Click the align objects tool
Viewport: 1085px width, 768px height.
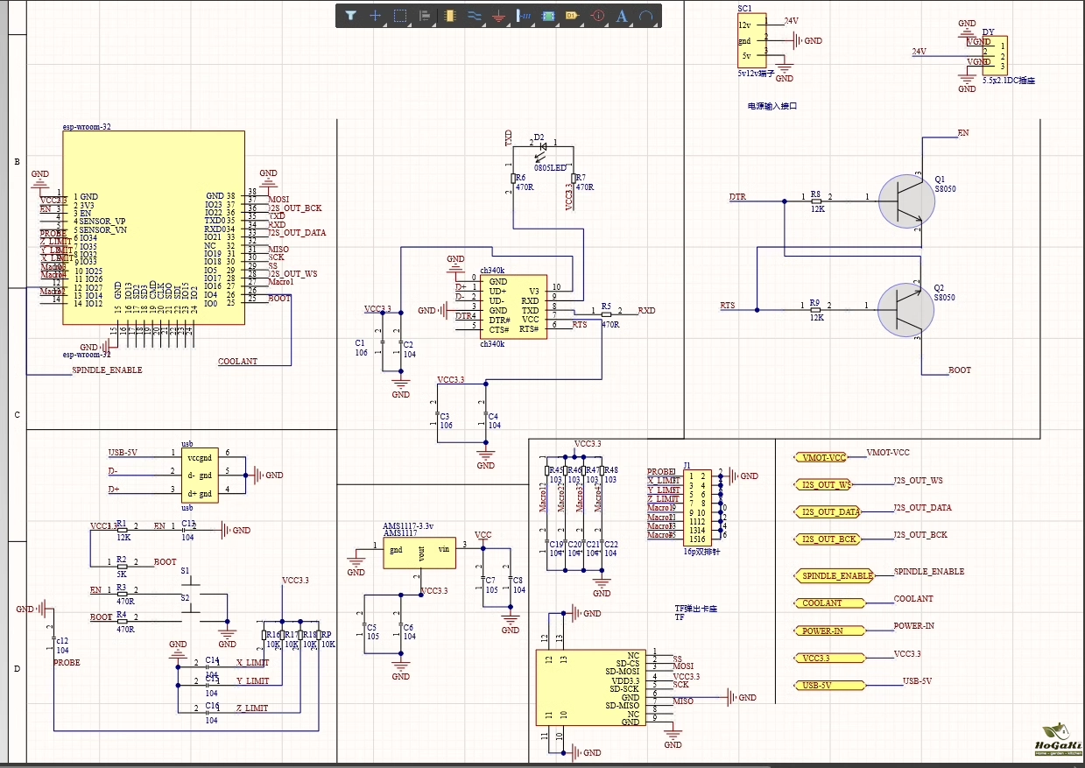coord(425,16)
